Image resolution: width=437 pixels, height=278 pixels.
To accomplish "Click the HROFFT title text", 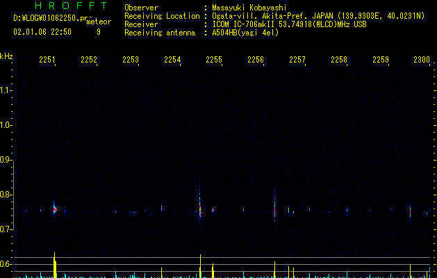I will [x=71, y=6].
